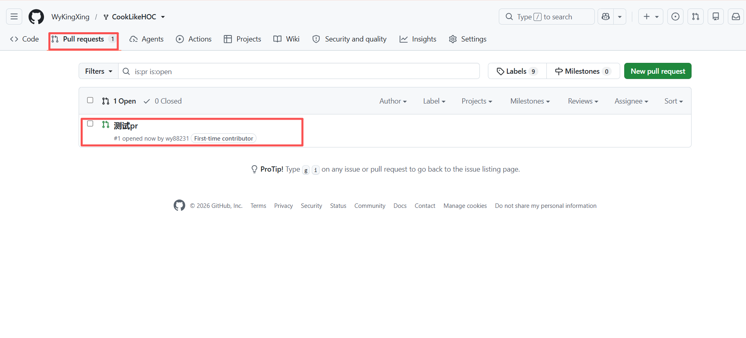Expand the Label filter dropdown
The image size is (746, 338).
click(434, 101)
